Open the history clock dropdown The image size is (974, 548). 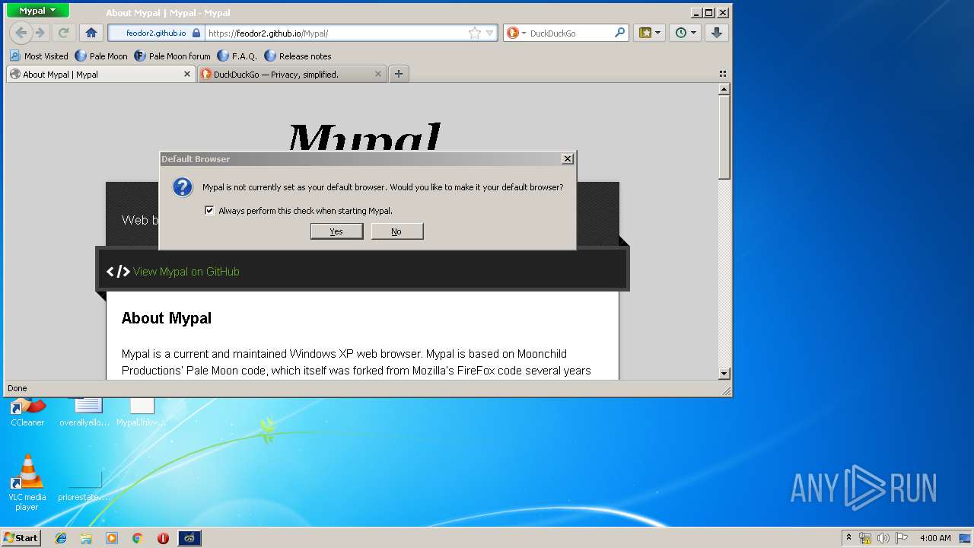point(685,33)
